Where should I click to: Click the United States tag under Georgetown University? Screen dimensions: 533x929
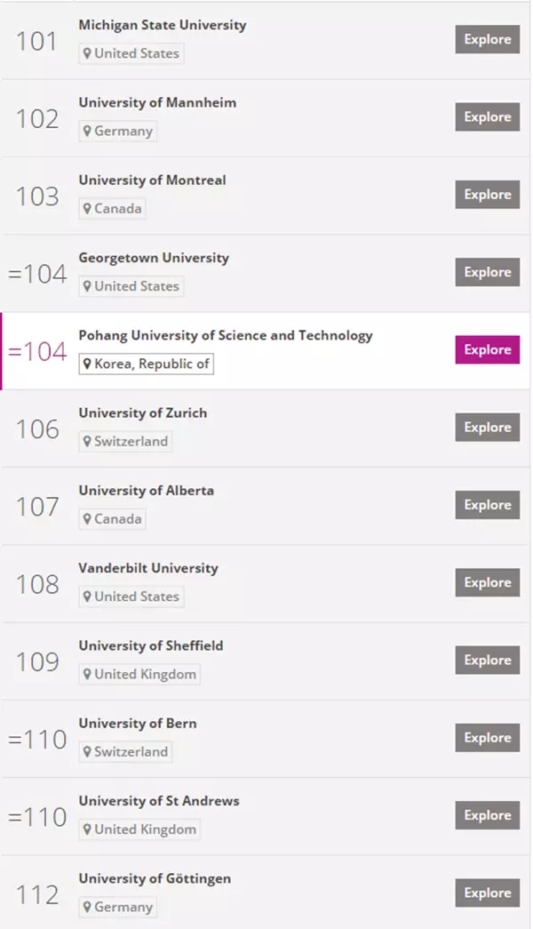(131, 286)
